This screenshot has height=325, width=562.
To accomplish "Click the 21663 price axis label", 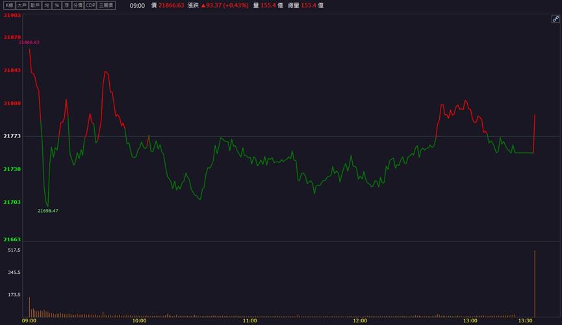I will (x=12, y=239).
